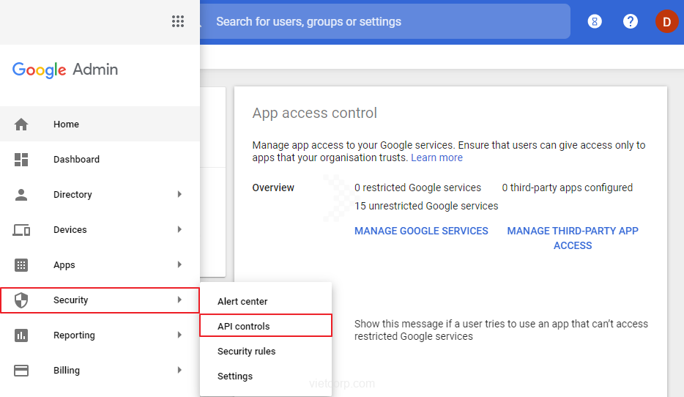Screen dimensions: 684x397
Task: Click the Billing credit card icon
Action: coord(21,371)
